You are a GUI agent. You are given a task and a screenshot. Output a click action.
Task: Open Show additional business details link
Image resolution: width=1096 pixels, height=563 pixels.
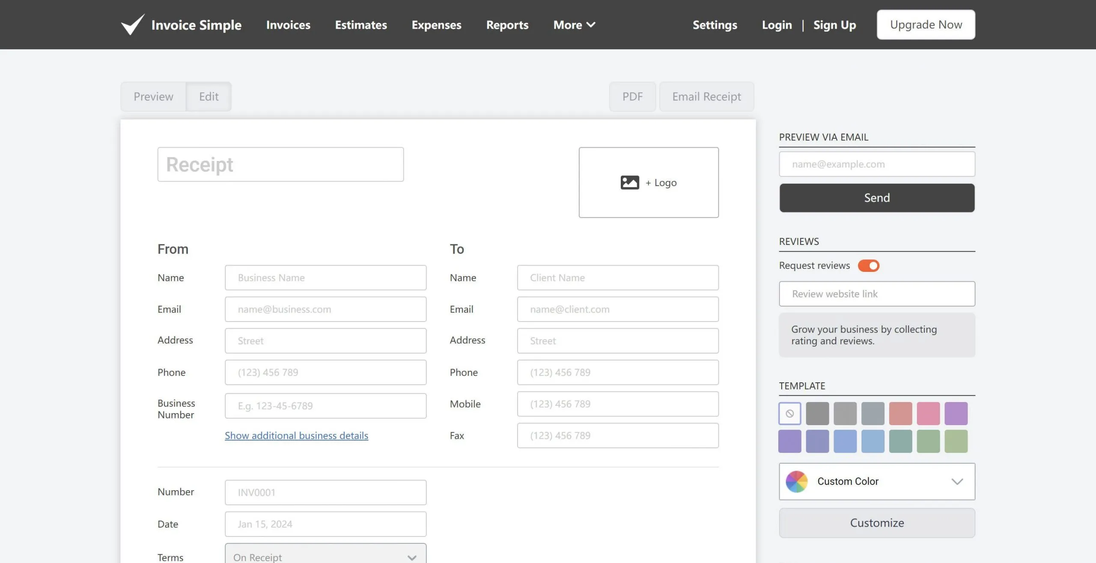tap(296, 435)
